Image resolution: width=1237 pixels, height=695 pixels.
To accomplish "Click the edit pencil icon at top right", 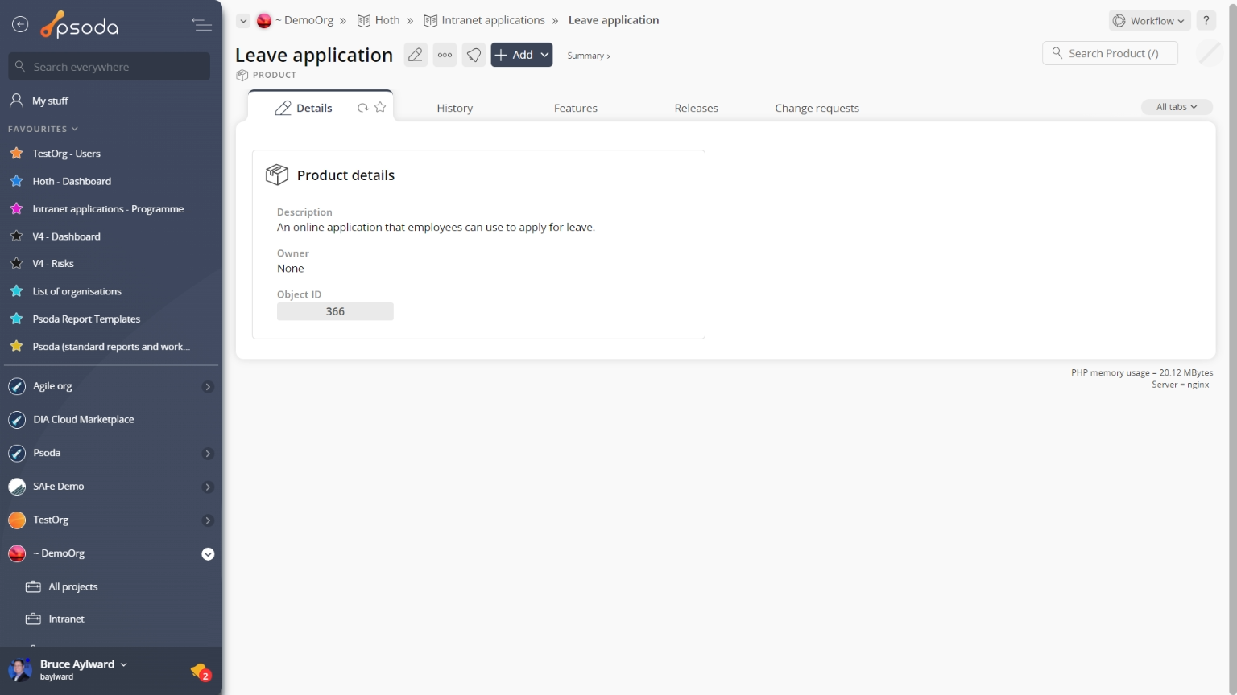I will (1209, 53).
